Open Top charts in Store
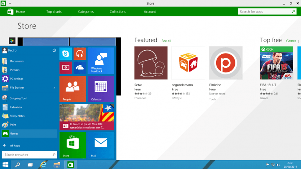The width and height of the screenshot is (301, 169). (x=54, y=12)
